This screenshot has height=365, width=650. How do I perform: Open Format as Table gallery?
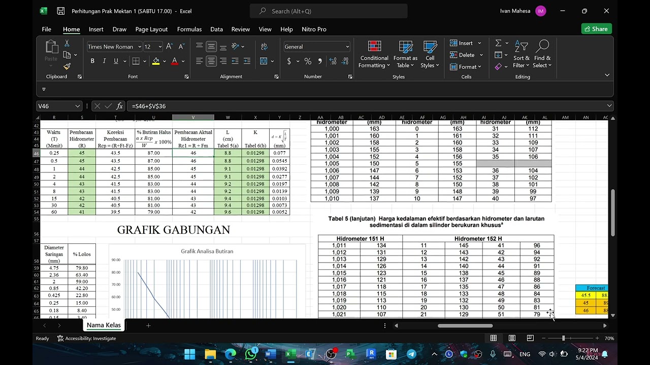(405, 54)
